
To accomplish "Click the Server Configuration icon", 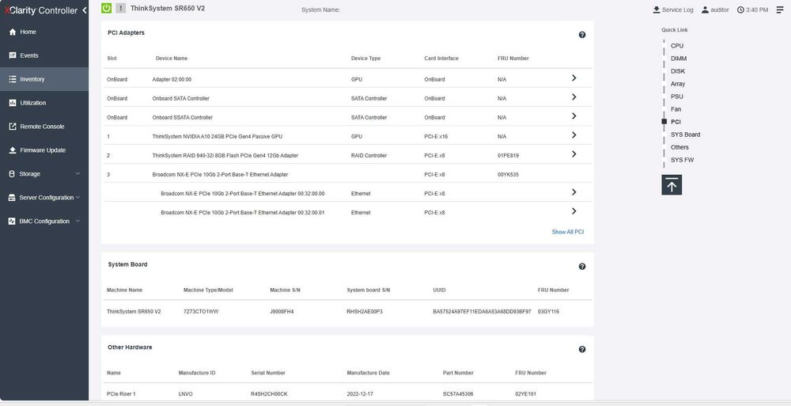I will click(x=12, y=198).
